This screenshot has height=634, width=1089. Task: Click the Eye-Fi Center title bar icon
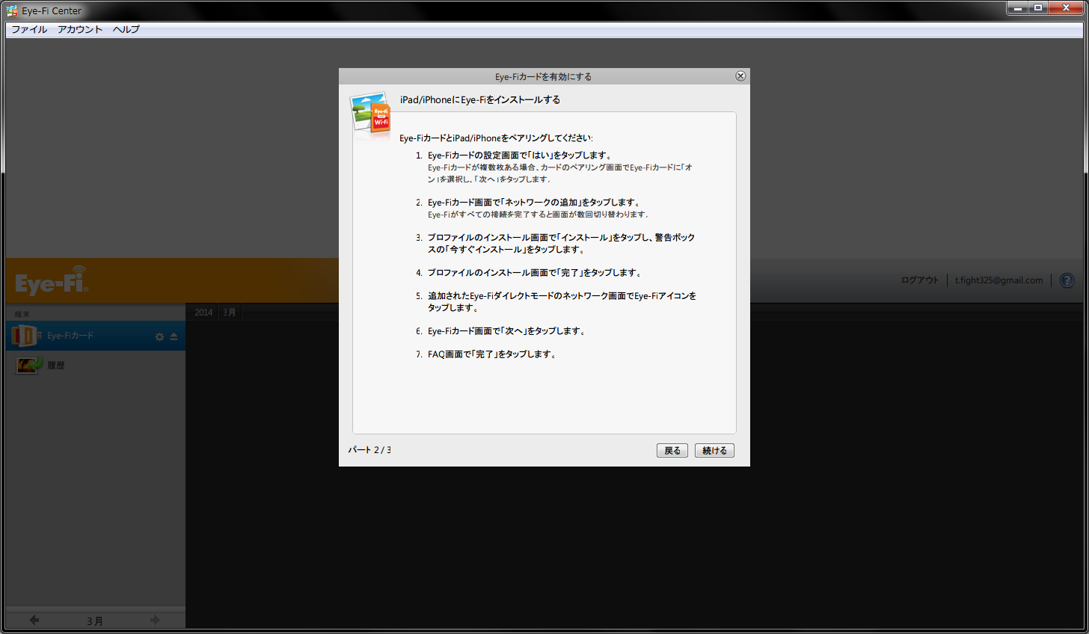(x=12, y=10)
